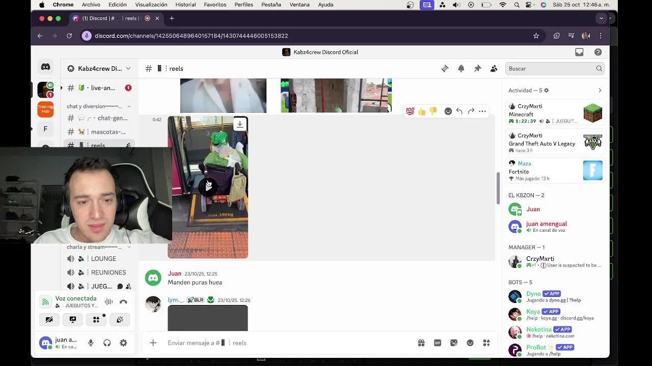The height and width of the screenshot is (366, 652).
Task: Open the Discord inbox icon in the title bar
Action: click(579, 52)
